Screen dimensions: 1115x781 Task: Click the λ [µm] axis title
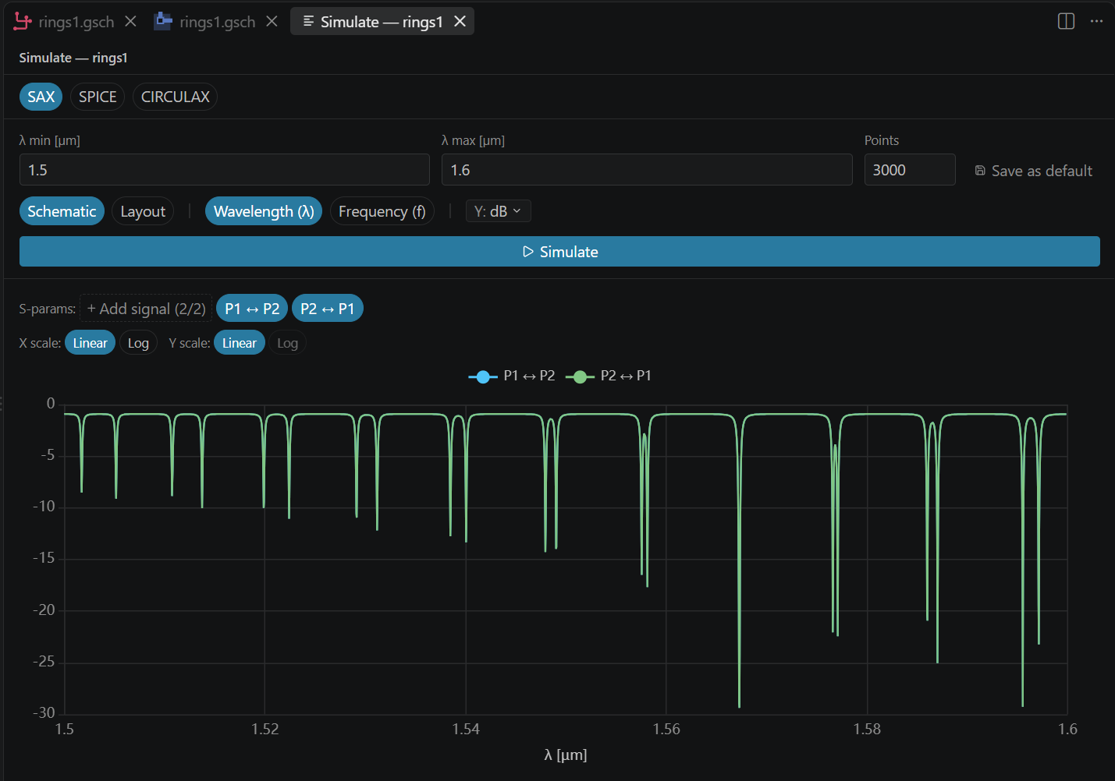click(x=566, y=754)
